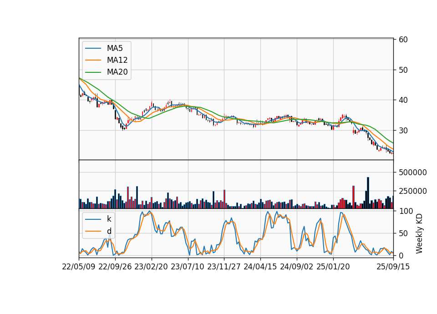Viewport: 437px width, 314px height.
Task: Click the orange MA12 legend line sample
Action: tap(93, 60)
